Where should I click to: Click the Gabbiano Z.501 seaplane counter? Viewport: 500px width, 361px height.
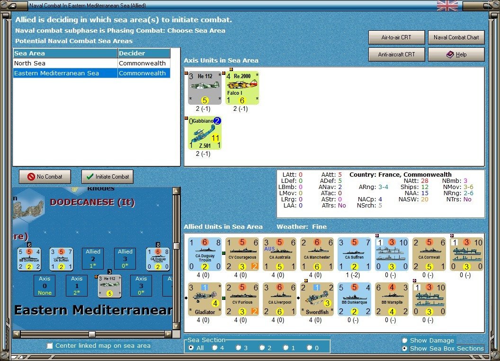click(205, 133)
